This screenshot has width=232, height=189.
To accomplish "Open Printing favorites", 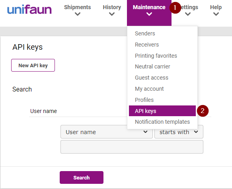I will (x=156, y=56).
